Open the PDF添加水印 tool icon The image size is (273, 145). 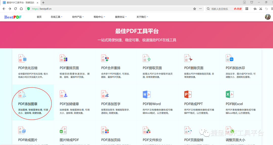click(230, 58)
